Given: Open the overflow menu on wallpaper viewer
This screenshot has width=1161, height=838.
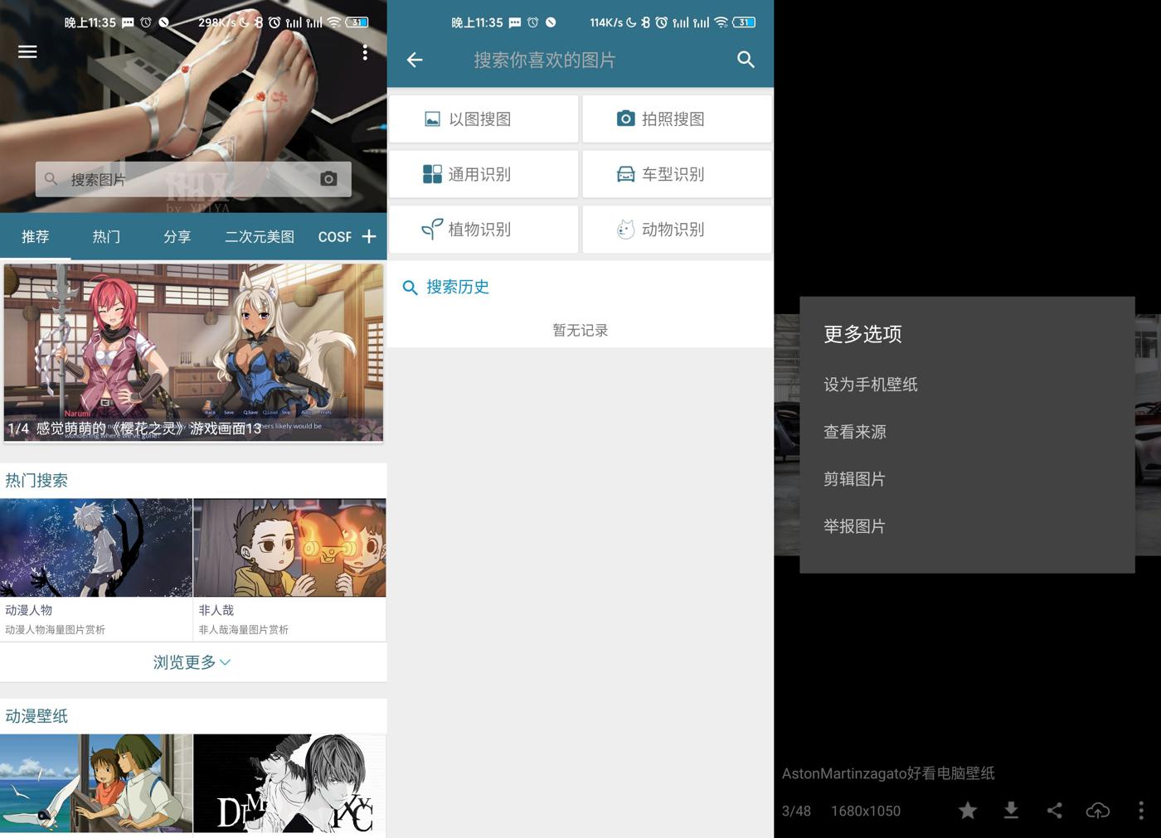Looking at the screenshot, I should coord(1141,811).
